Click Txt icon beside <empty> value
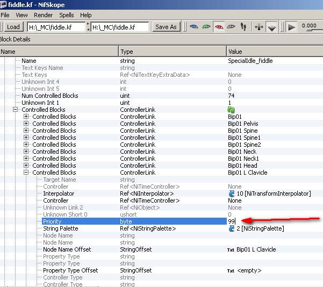Screen dimensions: 323x287 pyautogui.click(x=231, y=271)
